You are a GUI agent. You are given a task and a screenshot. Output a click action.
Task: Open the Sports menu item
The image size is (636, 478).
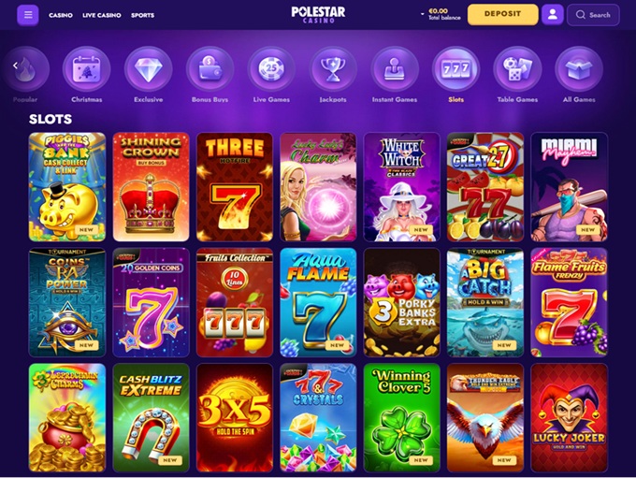click(142, 15)
